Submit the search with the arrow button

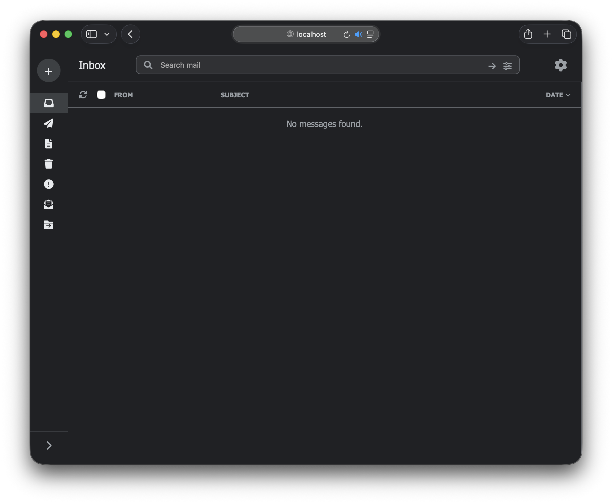click(x=492, y=66)
